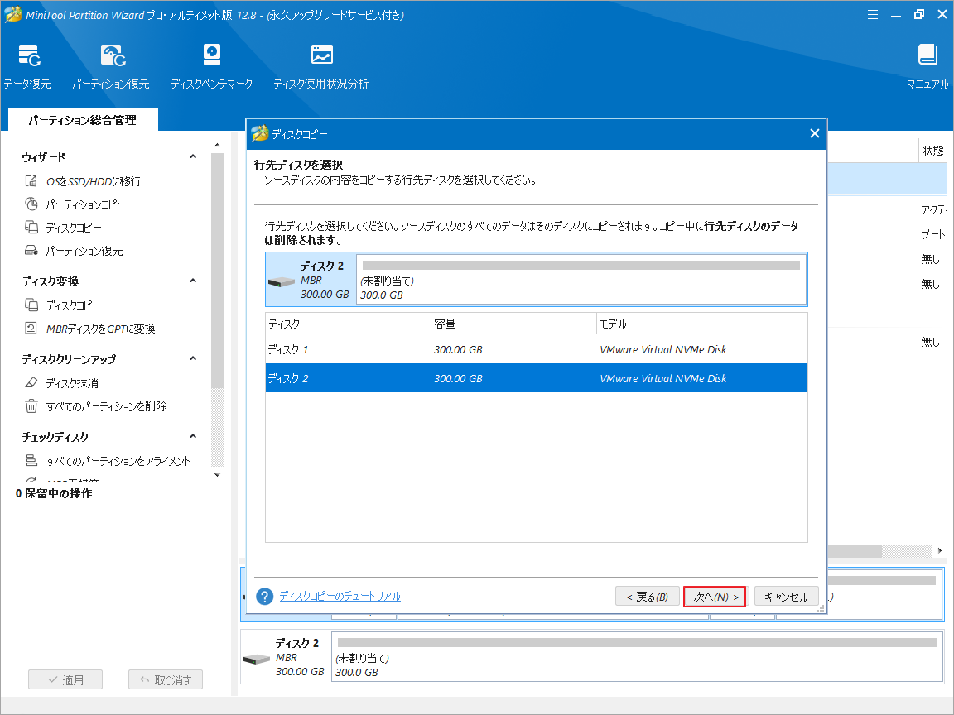This screenshot has height=715, width=954.
Task: Select ディスク抹消 in the sidebar
Action: pyautogui.click(x=72, y=383)
